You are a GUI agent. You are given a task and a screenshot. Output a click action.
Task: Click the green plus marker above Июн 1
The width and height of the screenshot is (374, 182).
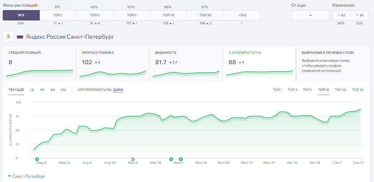click(x=181, y=159)
